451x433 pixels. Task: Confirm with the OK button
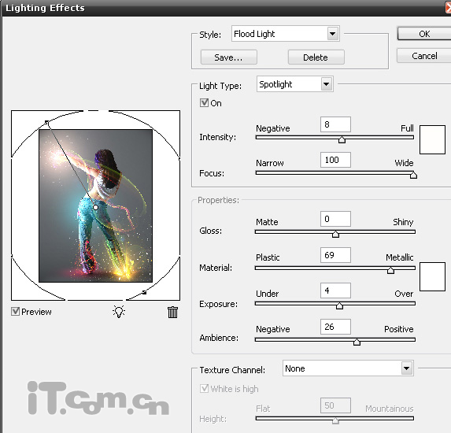point(424,34)
